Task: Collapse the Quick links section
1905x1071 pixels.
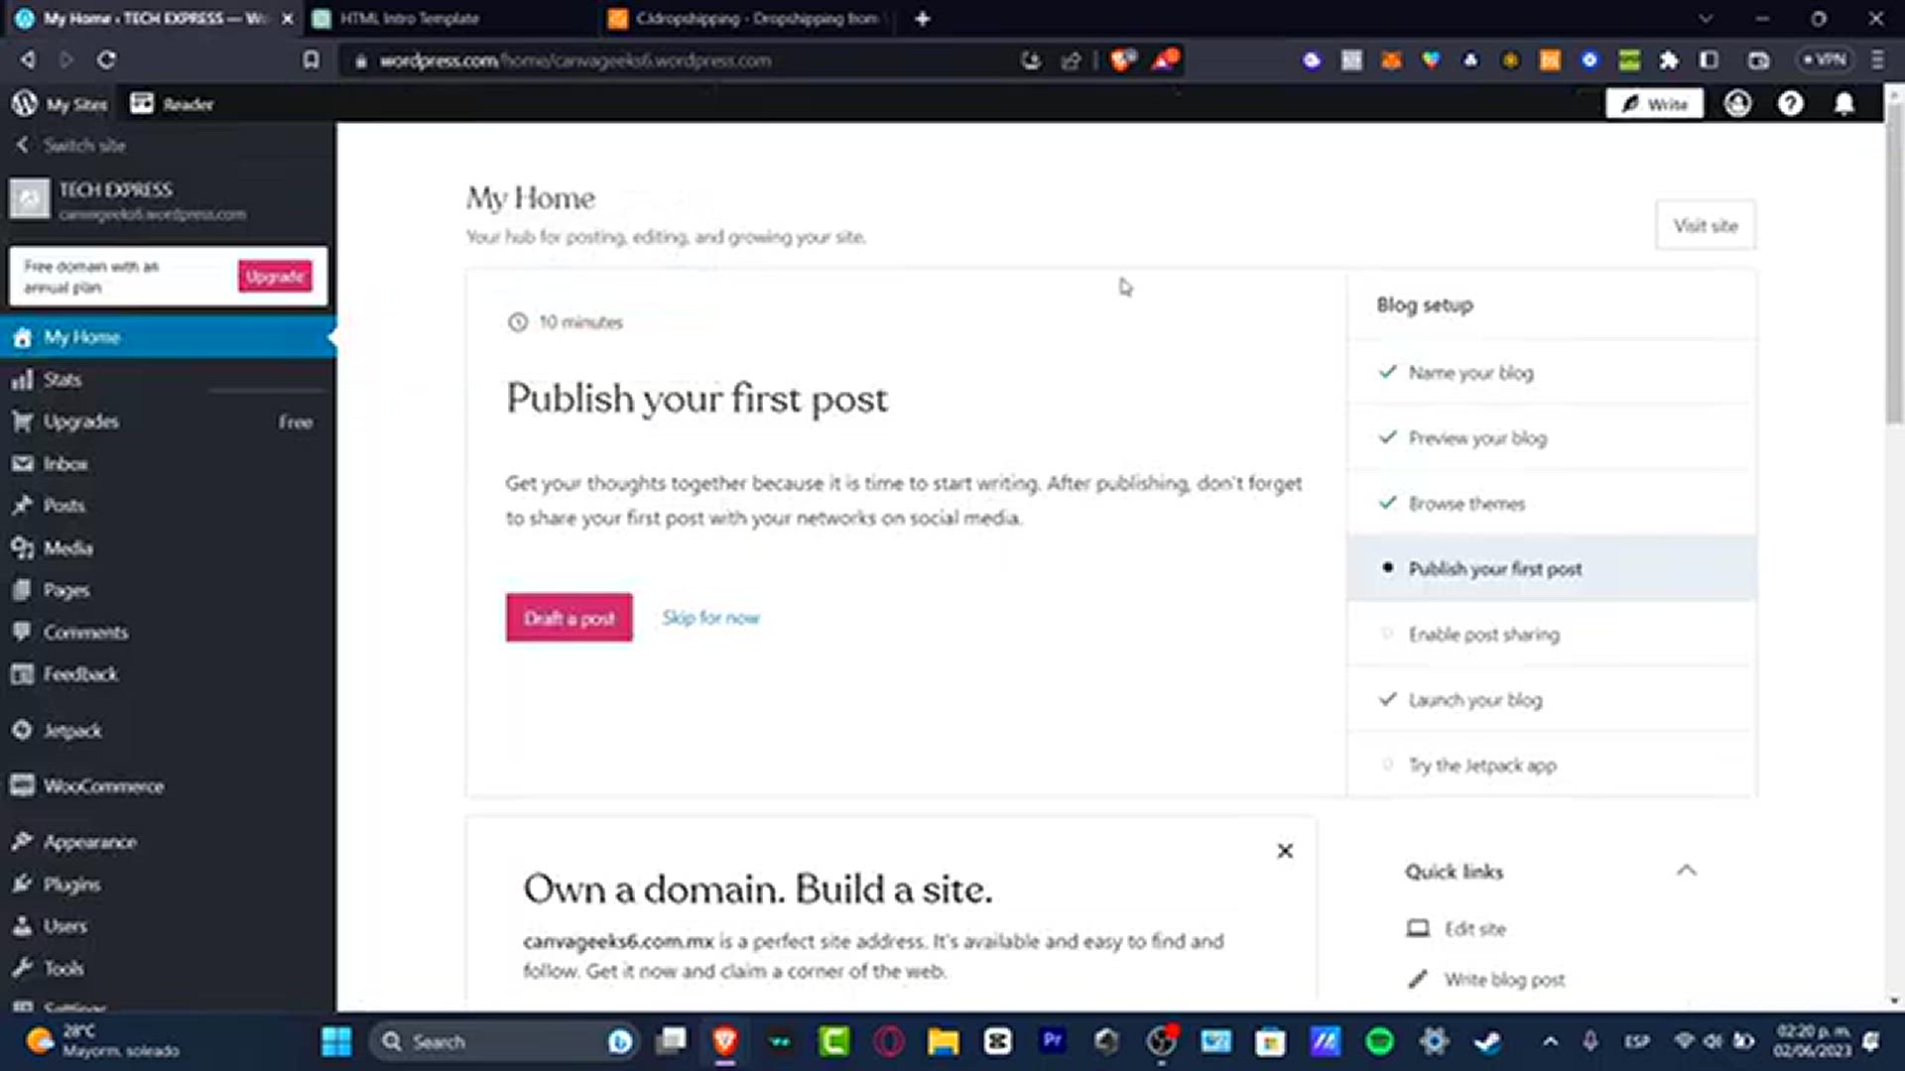Action: pyautogui.click(x=1686, y=871)
